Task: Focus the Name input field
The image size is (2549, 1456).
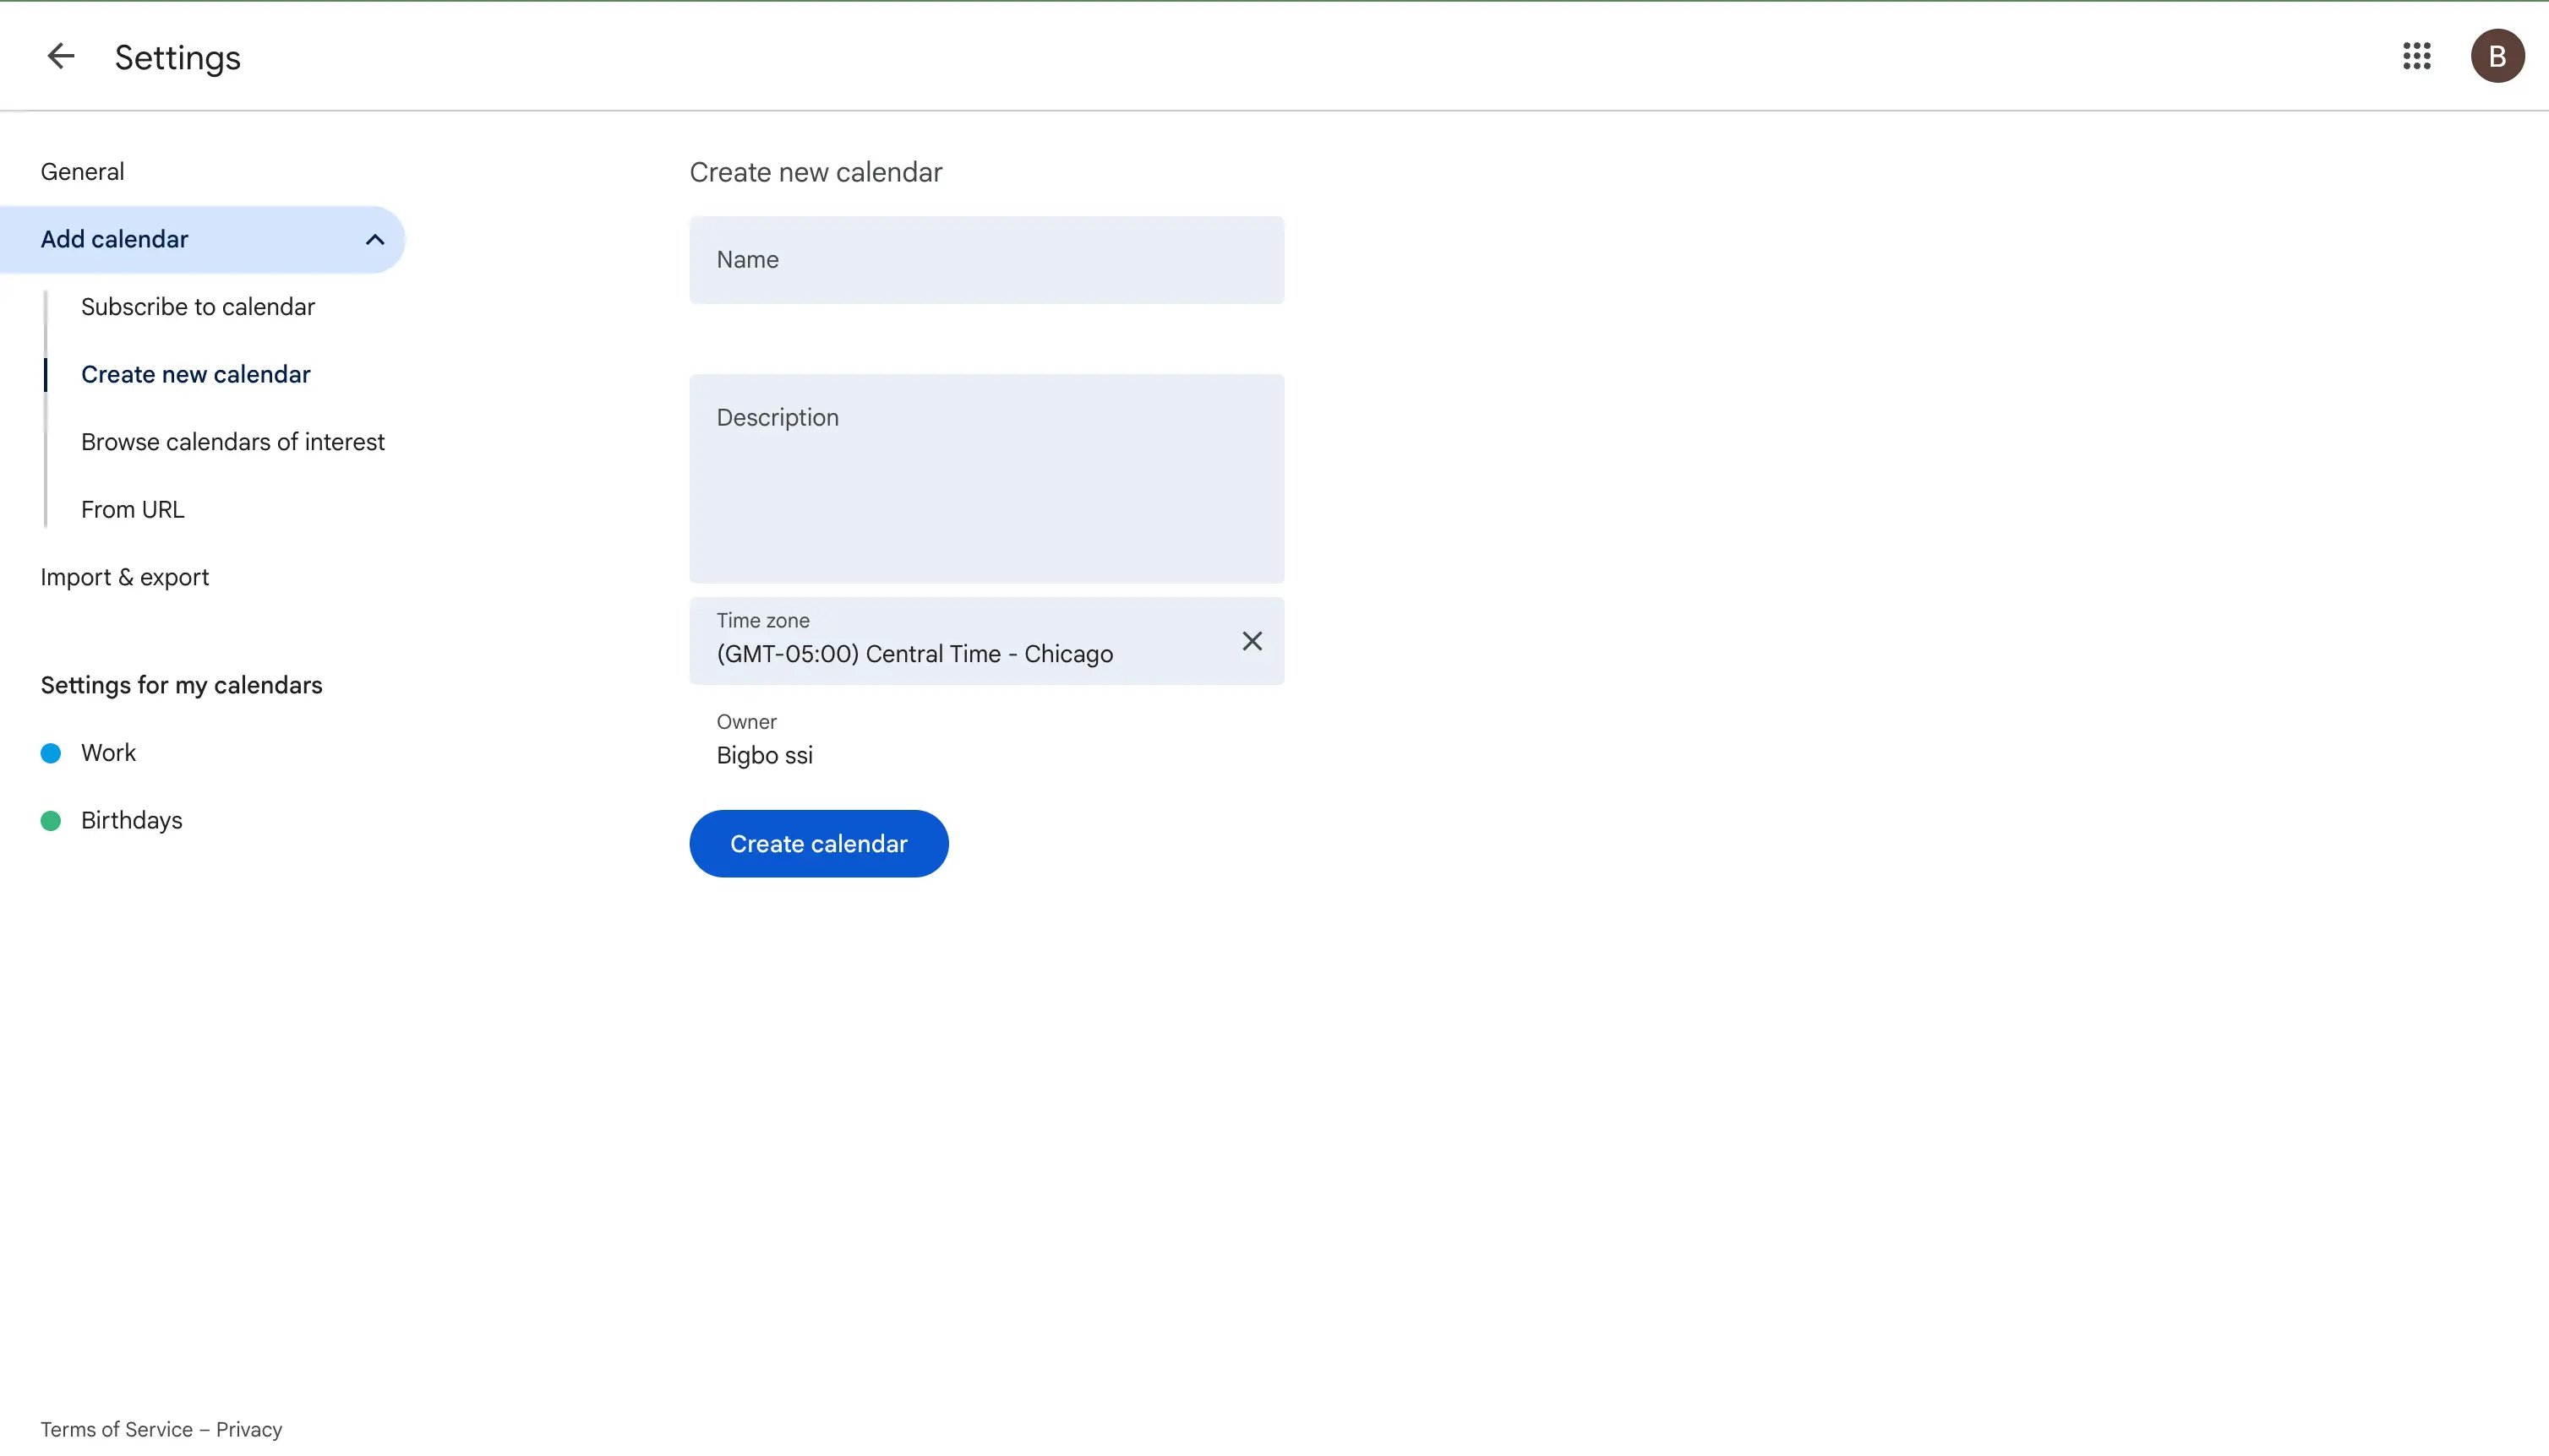Action: point(986,260)
